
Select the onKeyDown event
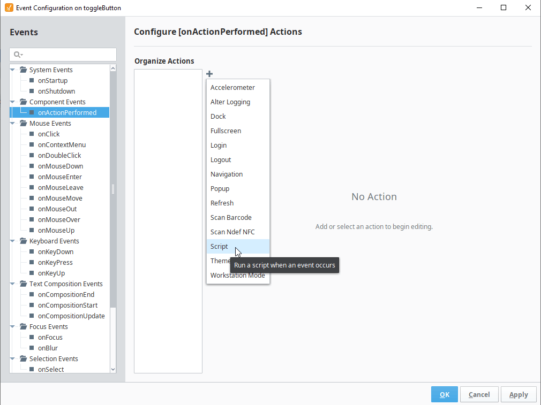click(x=56, y=251)
